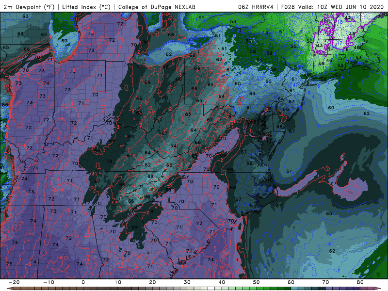
Task: Click the 30 label on the color scale
Action: click(187, 282)
